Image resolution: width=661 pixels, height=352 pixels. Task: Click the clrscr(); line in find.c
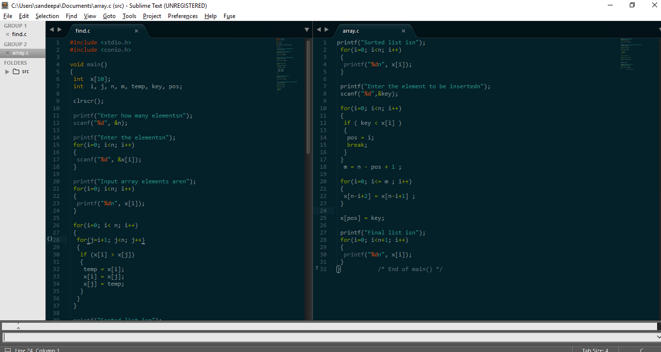[x=88, y=101]
